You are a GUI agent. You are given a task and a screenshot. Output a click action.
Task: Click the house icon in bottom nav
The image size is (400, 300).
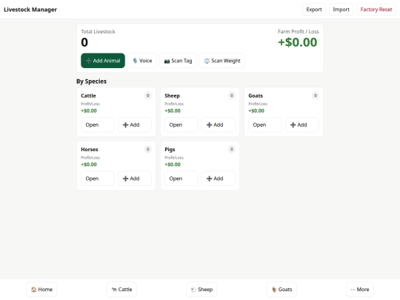click(x=33, y=290)
